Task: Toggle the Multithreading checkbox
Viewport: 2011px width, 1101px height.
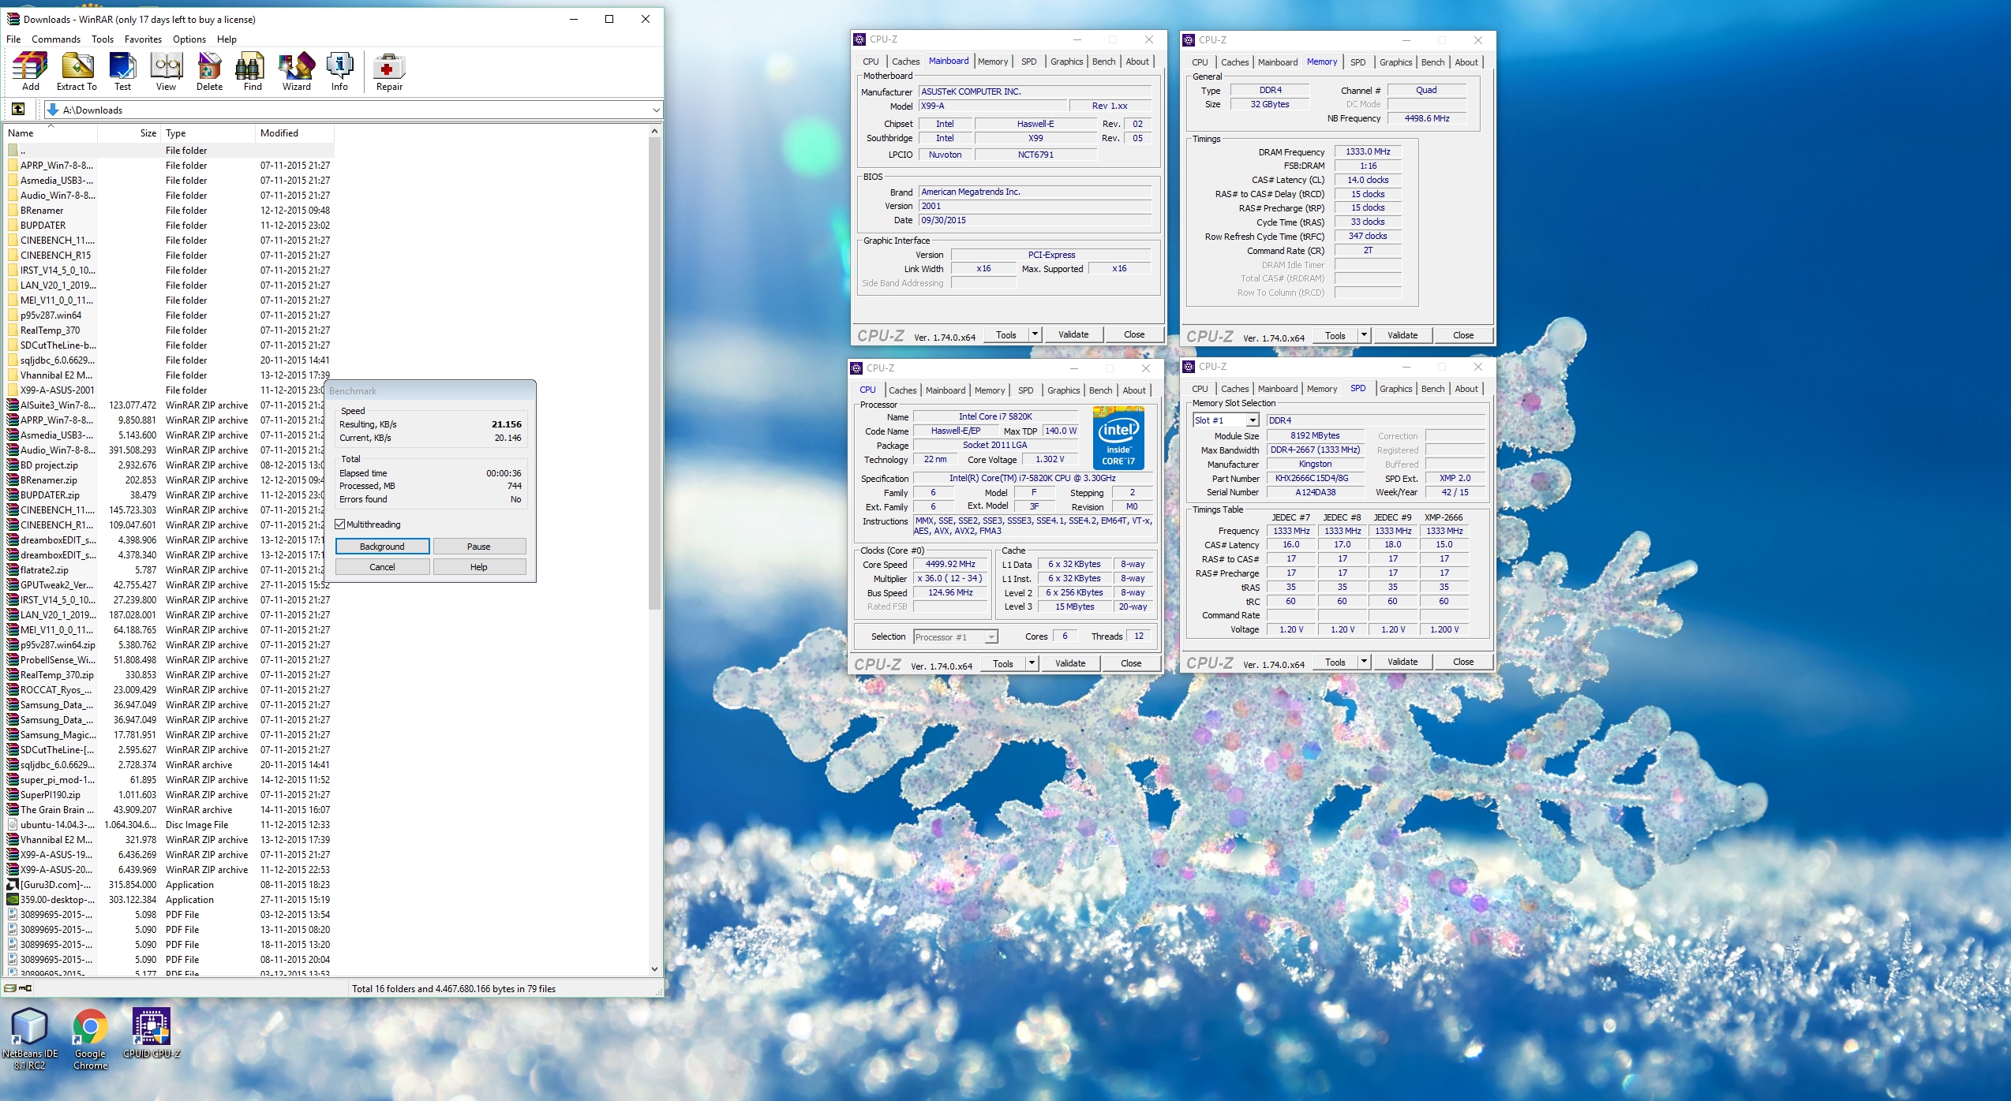Action: 340,524
